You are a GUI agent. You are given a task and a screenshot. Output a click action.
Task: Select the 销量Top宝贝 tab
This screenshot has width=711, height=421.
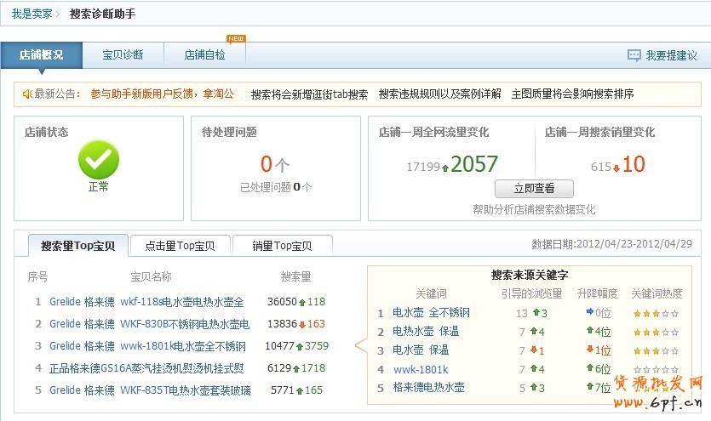point(282,246)
